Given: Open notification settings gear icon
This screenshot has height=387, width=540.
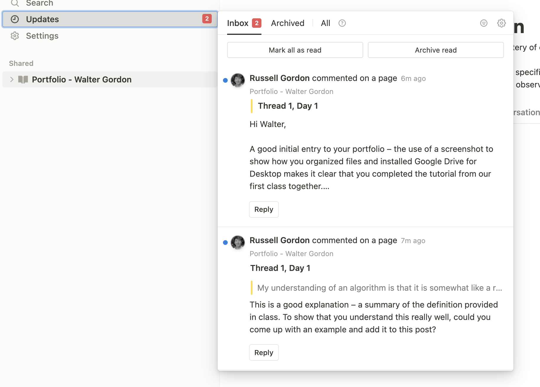Looking at the screenshot, I should point(501,23).
